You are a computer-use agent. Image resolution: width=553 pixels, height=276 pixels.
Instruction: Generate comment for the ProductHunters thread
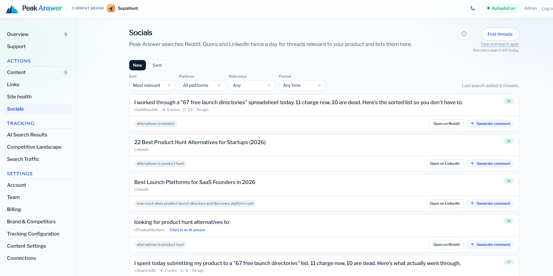click(490, 245)
